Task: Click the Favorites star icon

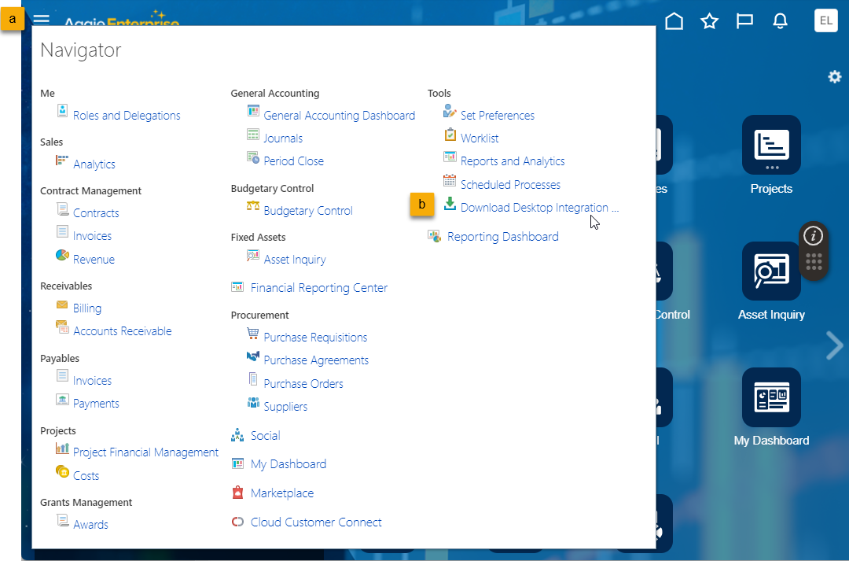Action: 709,21
